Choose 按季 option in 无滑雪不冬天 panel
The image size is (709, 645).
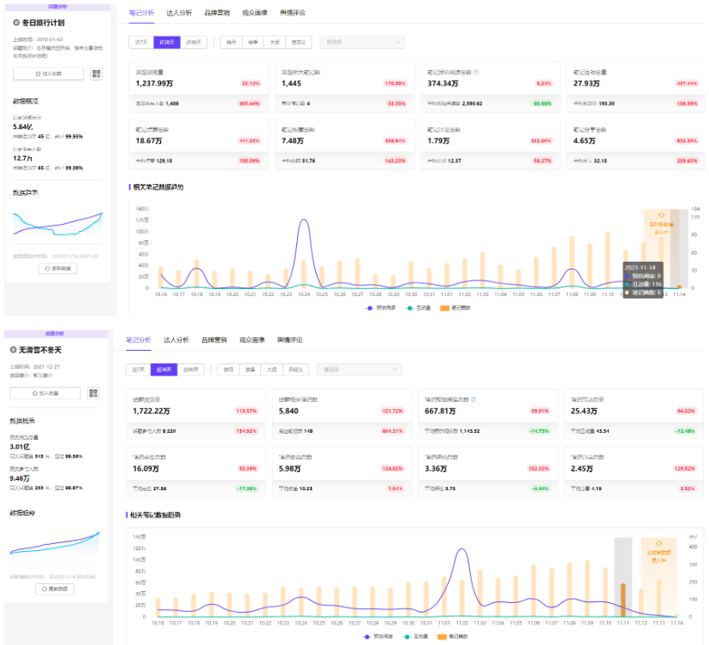pos(250,370)
